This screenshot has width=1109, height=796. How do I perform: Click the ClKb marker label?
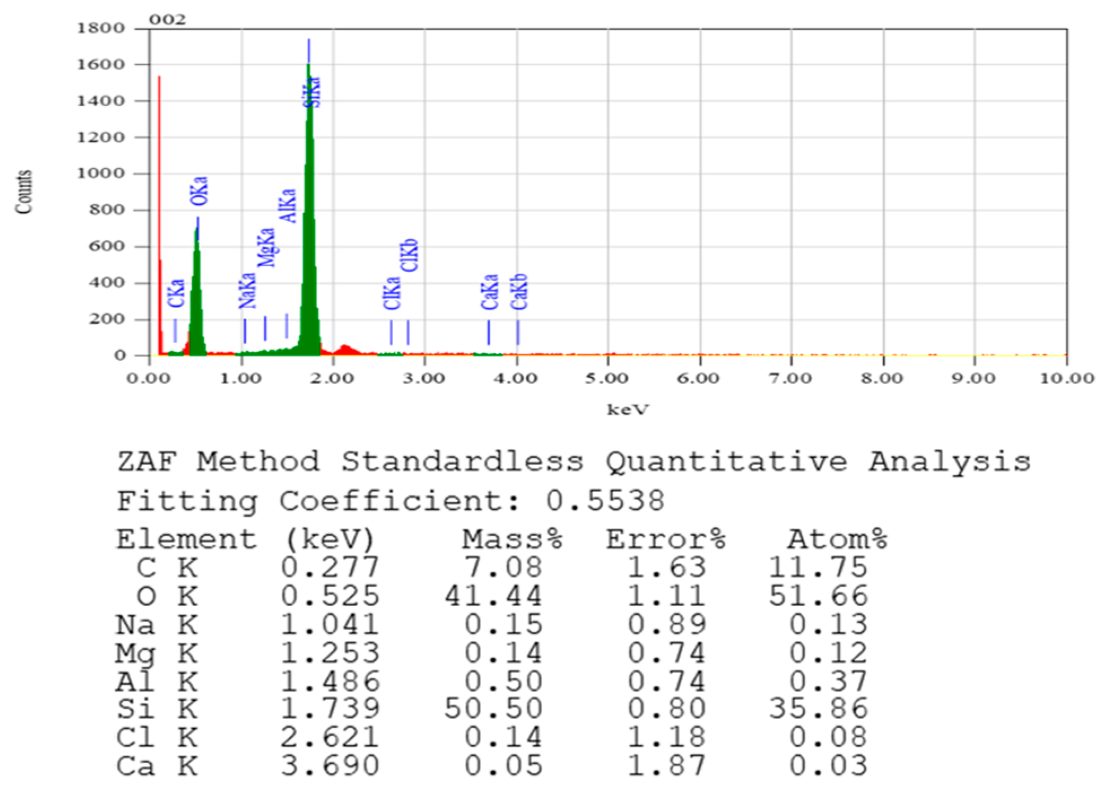pos(409,255)
